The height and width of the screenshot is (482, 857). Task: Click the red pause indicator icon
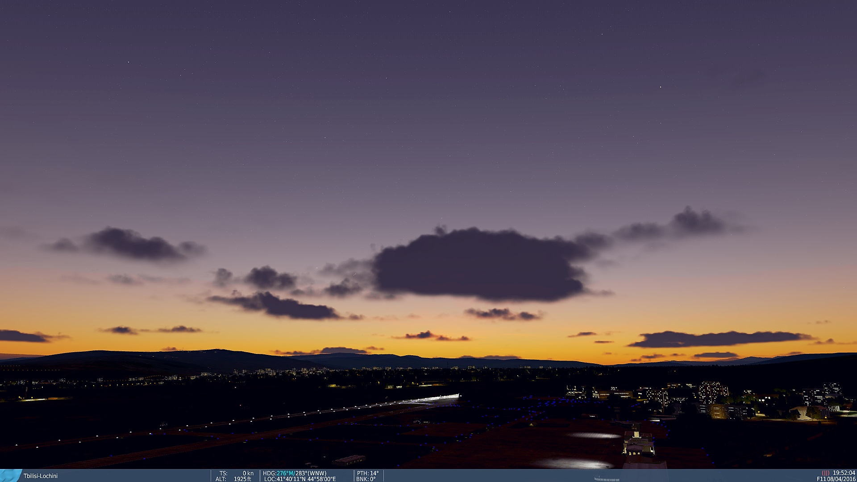tap(825, 473)
